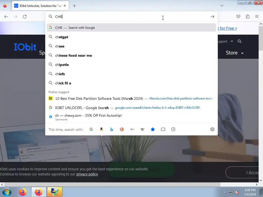263x197 pixels.
Task: Open the taskbar clock showing 4:09 PM
Action: pyautogui.click(x=250, y=192)
